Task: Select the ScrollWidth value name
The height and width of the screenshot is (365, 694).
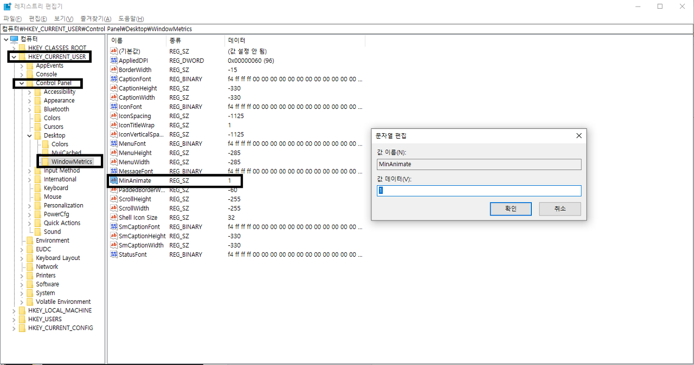Action: point(133,208)
